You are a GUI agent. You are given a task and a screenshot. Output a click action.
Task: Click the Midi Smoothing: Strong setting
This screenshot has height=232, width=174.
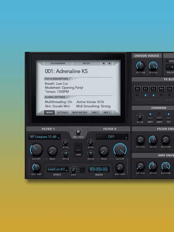[93, 106]
